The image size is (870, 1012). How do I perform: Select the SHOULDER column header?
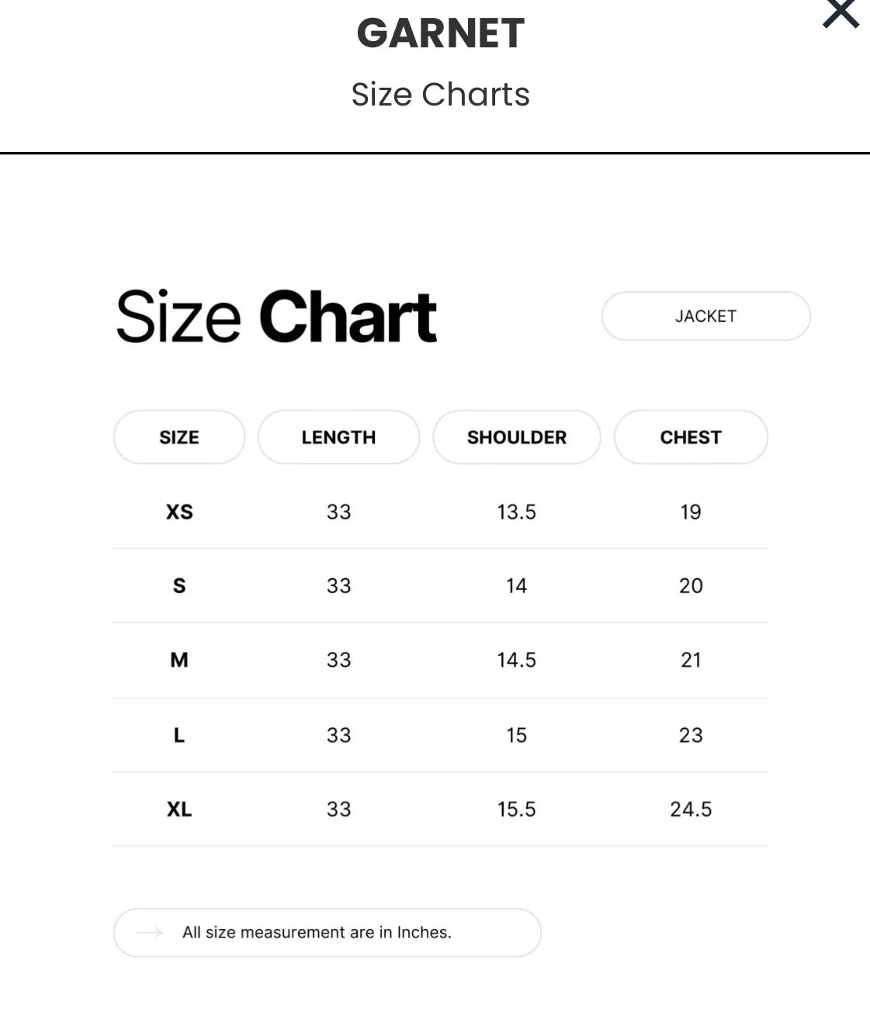tap(517, 437)
